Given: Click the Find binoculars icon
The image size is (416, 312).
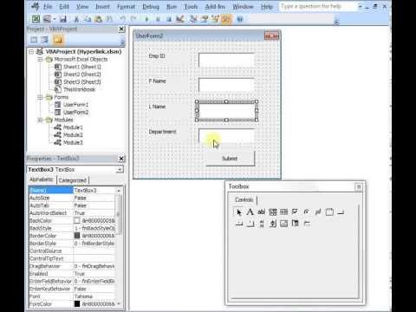Looking at the screenshot, I should pyautogui.click(x=109, y=19).
